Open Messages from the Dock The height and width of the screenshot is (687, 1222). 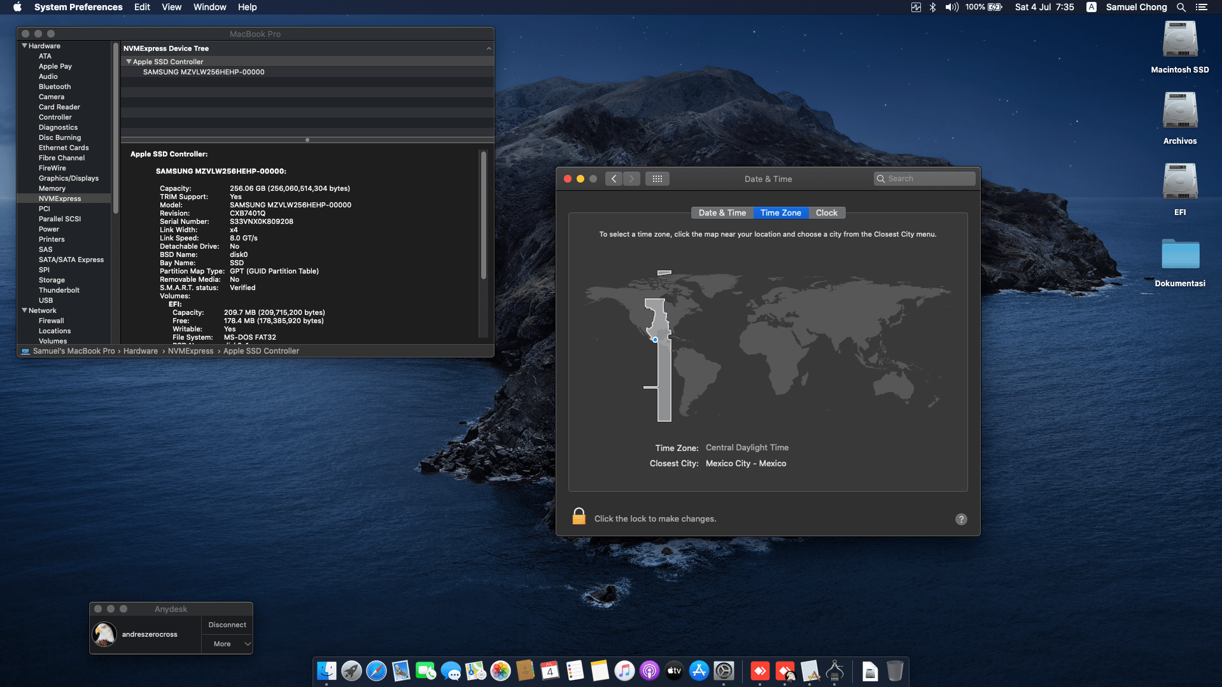[x=451, y=670]
